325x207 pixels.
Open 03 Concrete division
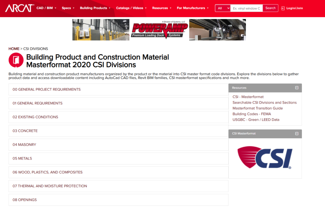pos(118,131)
